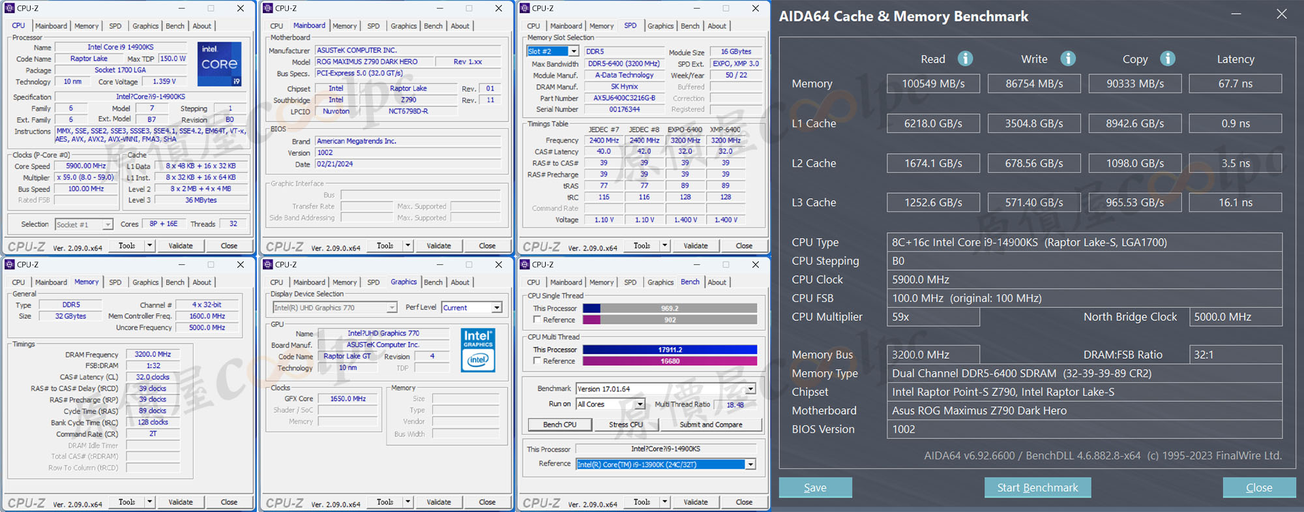Click the Intel Graphics logo badge
Viewport: 1304px width, 512px height.
pyautogui.click(x=478, y=350)
